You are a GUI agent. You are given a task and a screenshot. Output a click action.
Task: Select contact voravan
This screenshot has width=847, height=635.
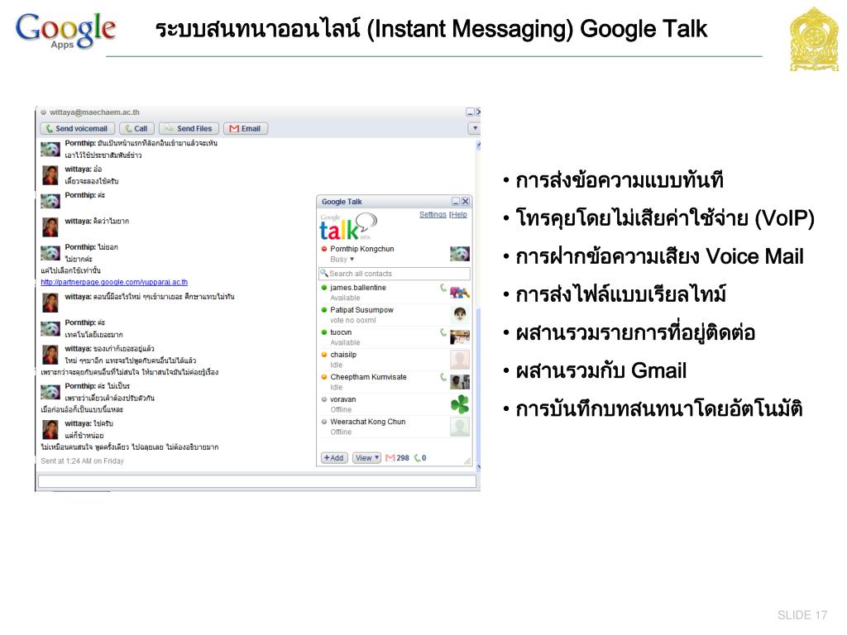(395, 404)
